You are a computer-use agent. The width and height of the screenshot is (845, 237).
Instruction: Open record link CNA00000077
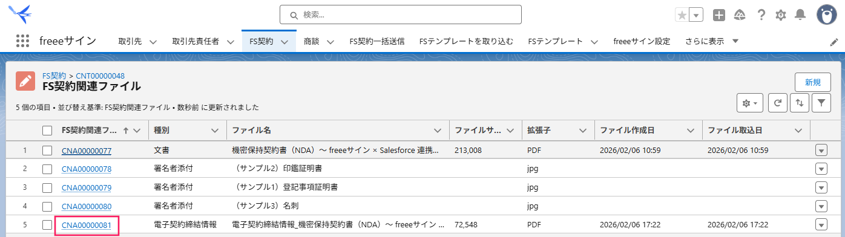(x=87, y=151)
